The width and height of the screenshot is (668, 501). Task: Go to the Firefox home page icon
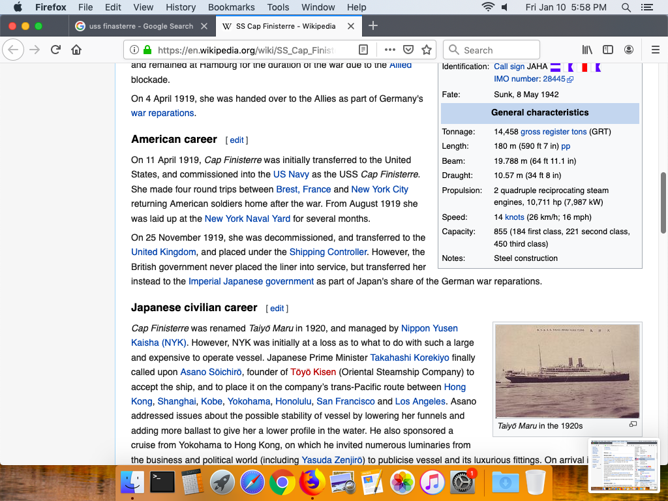pos(76,50)
